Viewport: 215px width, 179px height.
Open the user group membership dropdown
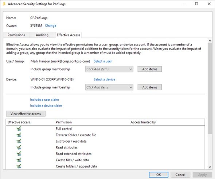coord(109,69)
